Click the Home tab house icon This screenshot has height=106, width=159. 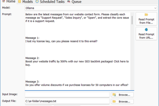3,1
